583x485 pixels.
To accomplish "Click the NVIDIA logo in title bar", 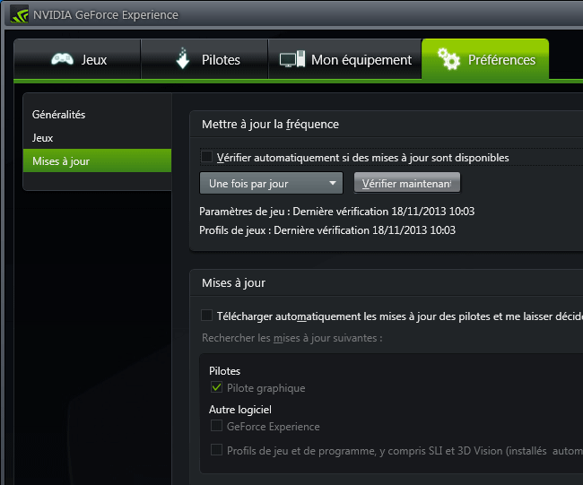I will pyautogui.click(x=19, y=15).
